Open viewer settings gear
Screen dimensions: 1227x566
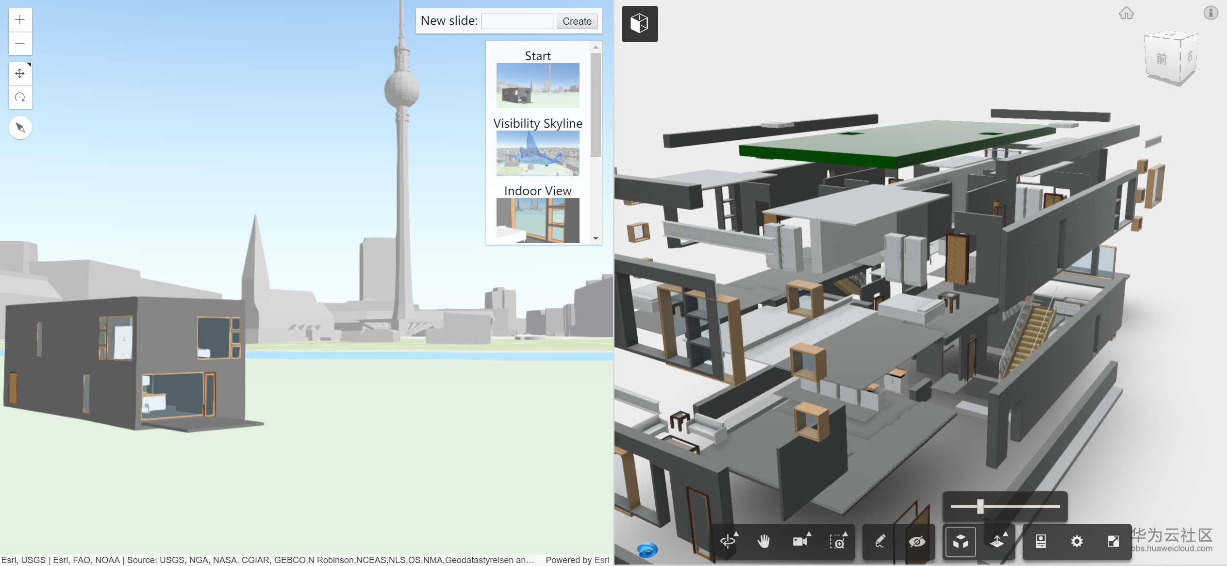[x=1077, y=541]
